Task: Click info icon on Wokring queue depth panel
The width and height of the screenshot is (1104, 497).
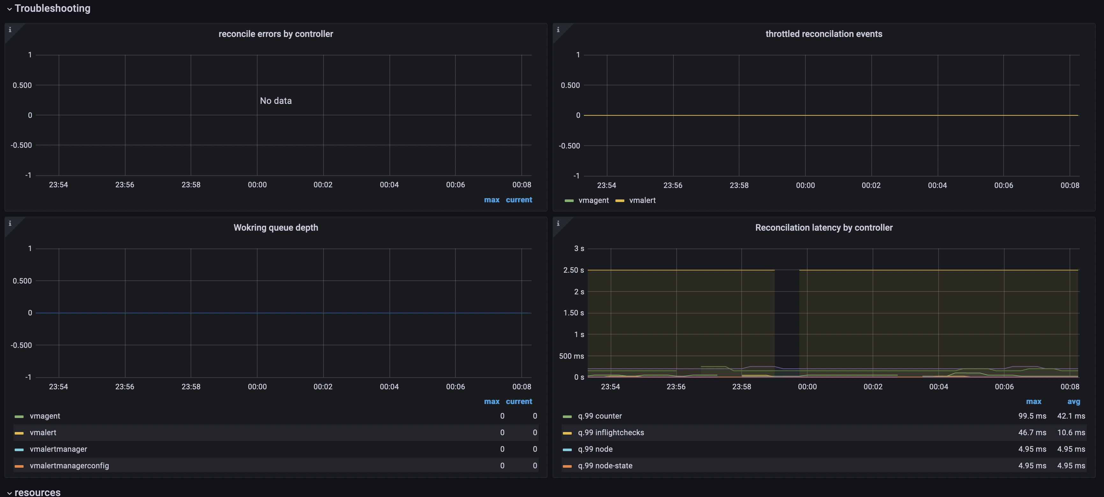Action: [x=10, y=223]
